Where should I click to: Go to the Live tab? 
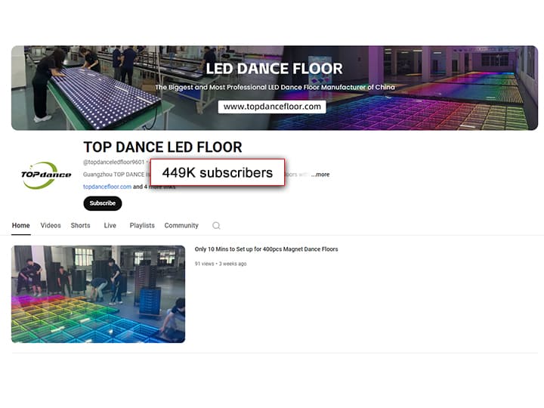[110, 225]
